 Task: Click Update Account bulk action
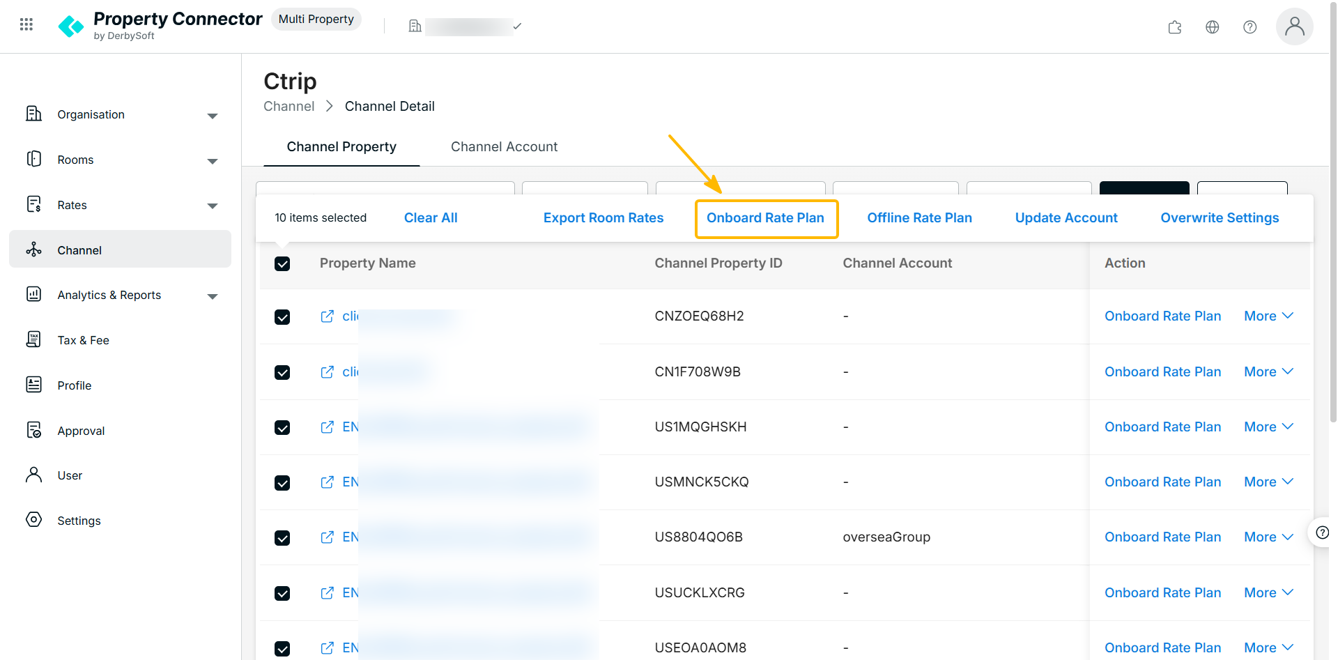coord(1066,218)
